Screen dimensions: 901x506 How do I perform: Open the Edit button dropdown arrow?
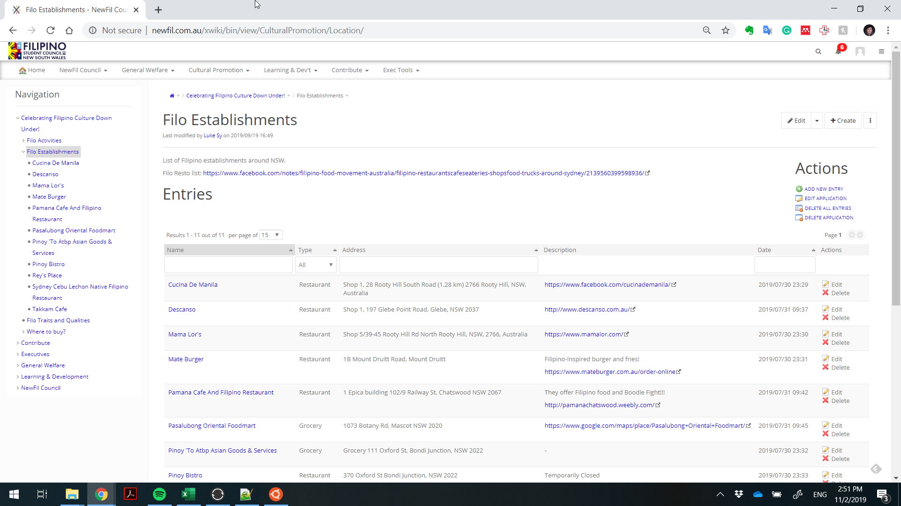pyautogui.click(x=817, y=120)
